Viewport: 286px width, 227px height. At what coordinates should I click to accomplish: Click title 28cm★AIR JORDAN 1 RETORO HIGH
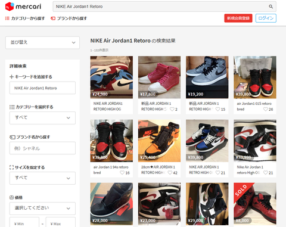158,170
